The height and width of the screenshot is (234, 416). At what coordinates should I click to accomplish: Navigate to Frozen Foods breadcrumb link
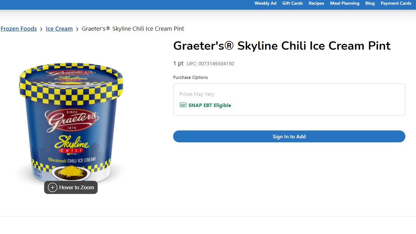pyautogui.click(x=19, y=29)
